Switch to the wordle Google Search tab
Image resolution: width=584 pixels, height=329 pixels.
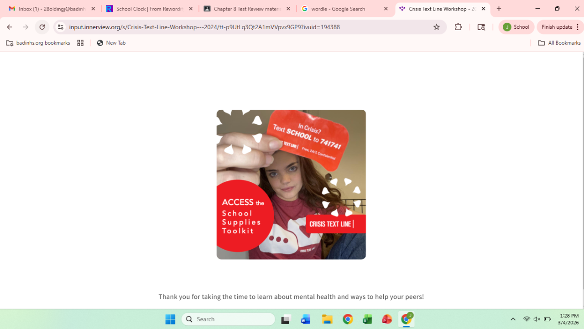point(344,9)
